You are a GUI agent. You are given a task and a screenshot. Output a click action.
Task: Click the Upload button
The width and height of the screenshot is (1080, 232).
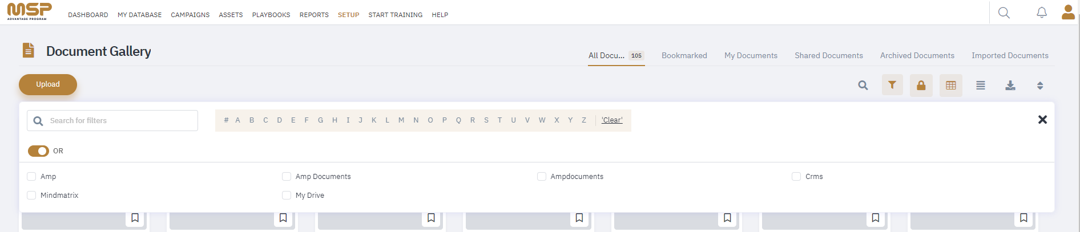tap(48, 84)
